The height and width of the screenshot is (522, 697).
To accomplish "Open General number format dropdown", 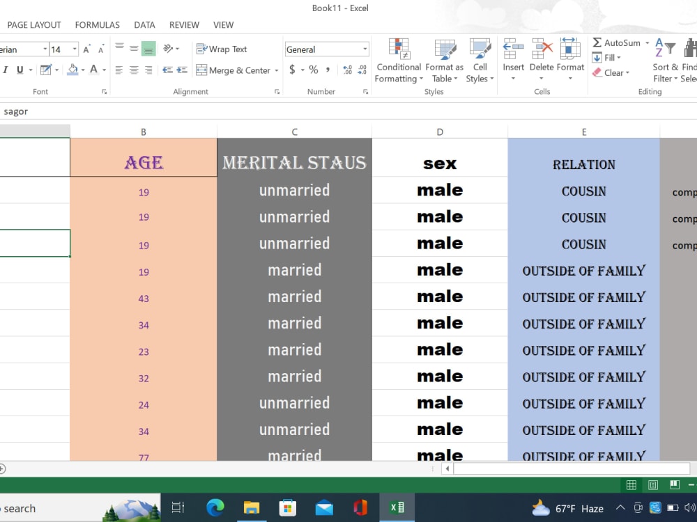I will [x=365, y=49].
